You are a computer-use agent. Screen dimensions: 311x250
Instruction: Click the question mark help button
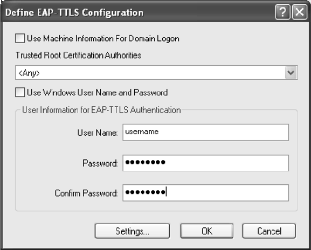click(282, 12)
